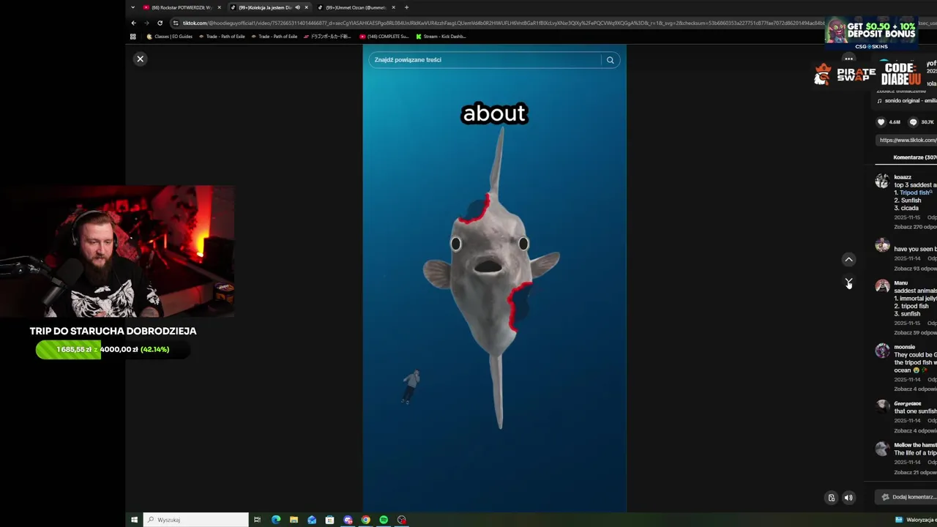Screen dimensions: 937x527
Task: Close the 'Rockstar POTWIERDZIŁ' tab
Action: [x=219, y=7]
